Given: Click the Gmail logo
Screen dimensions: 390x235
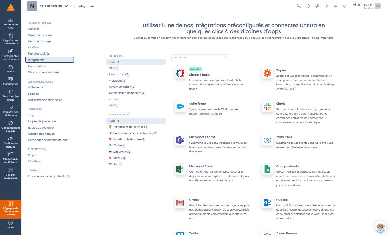Looking at the screenshot, I should click(180, 203).
